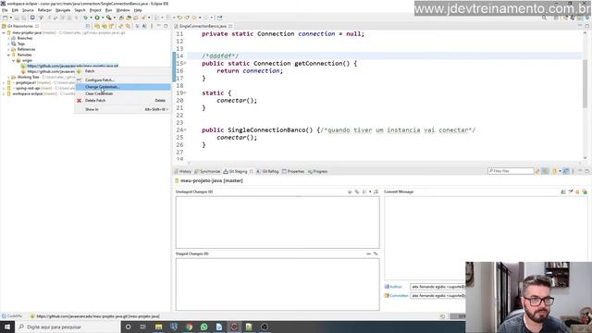
Task: Click the Clone Git repository icon
Action: [x=105, y=26]
